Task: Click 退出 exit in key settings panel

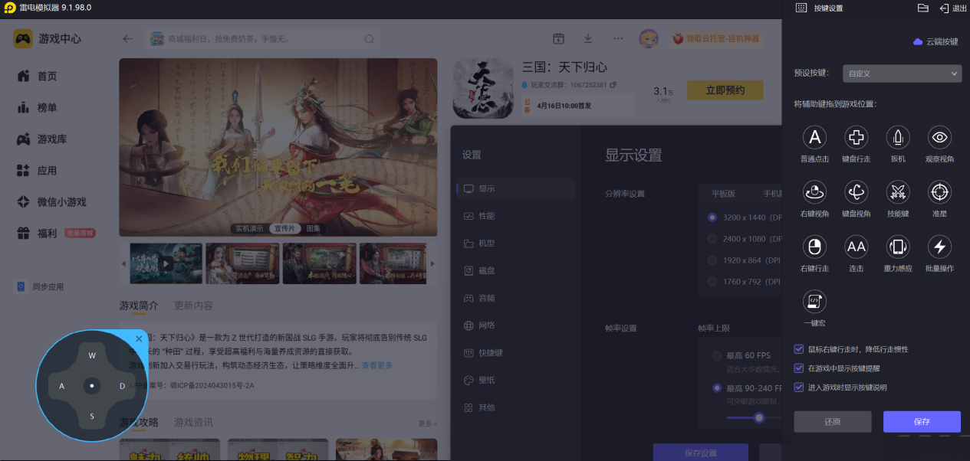Action: (953, 8)
